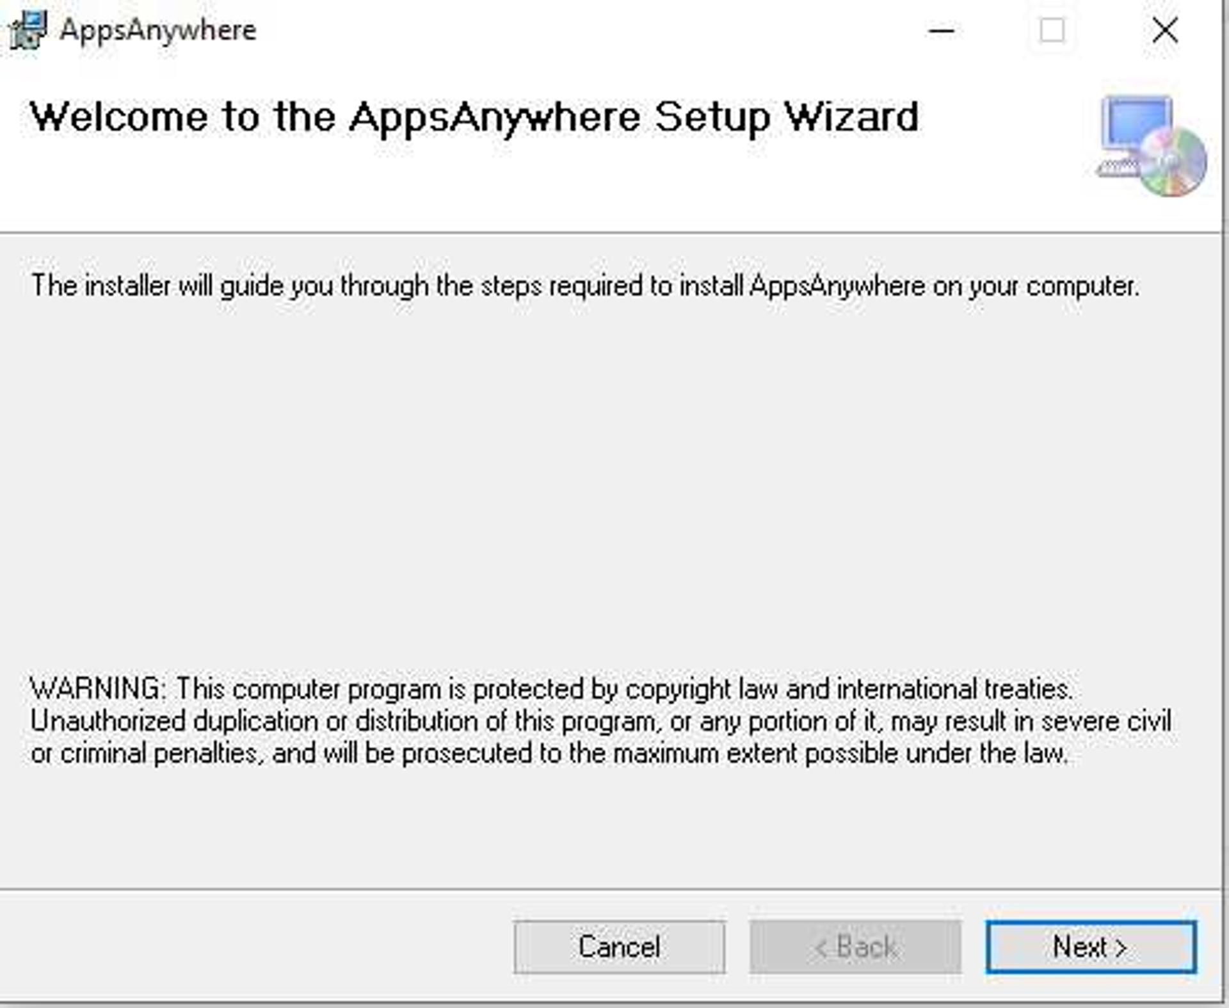
Task: Cancel the AppsAnywhere installation
Action: (x=619, y=947)
